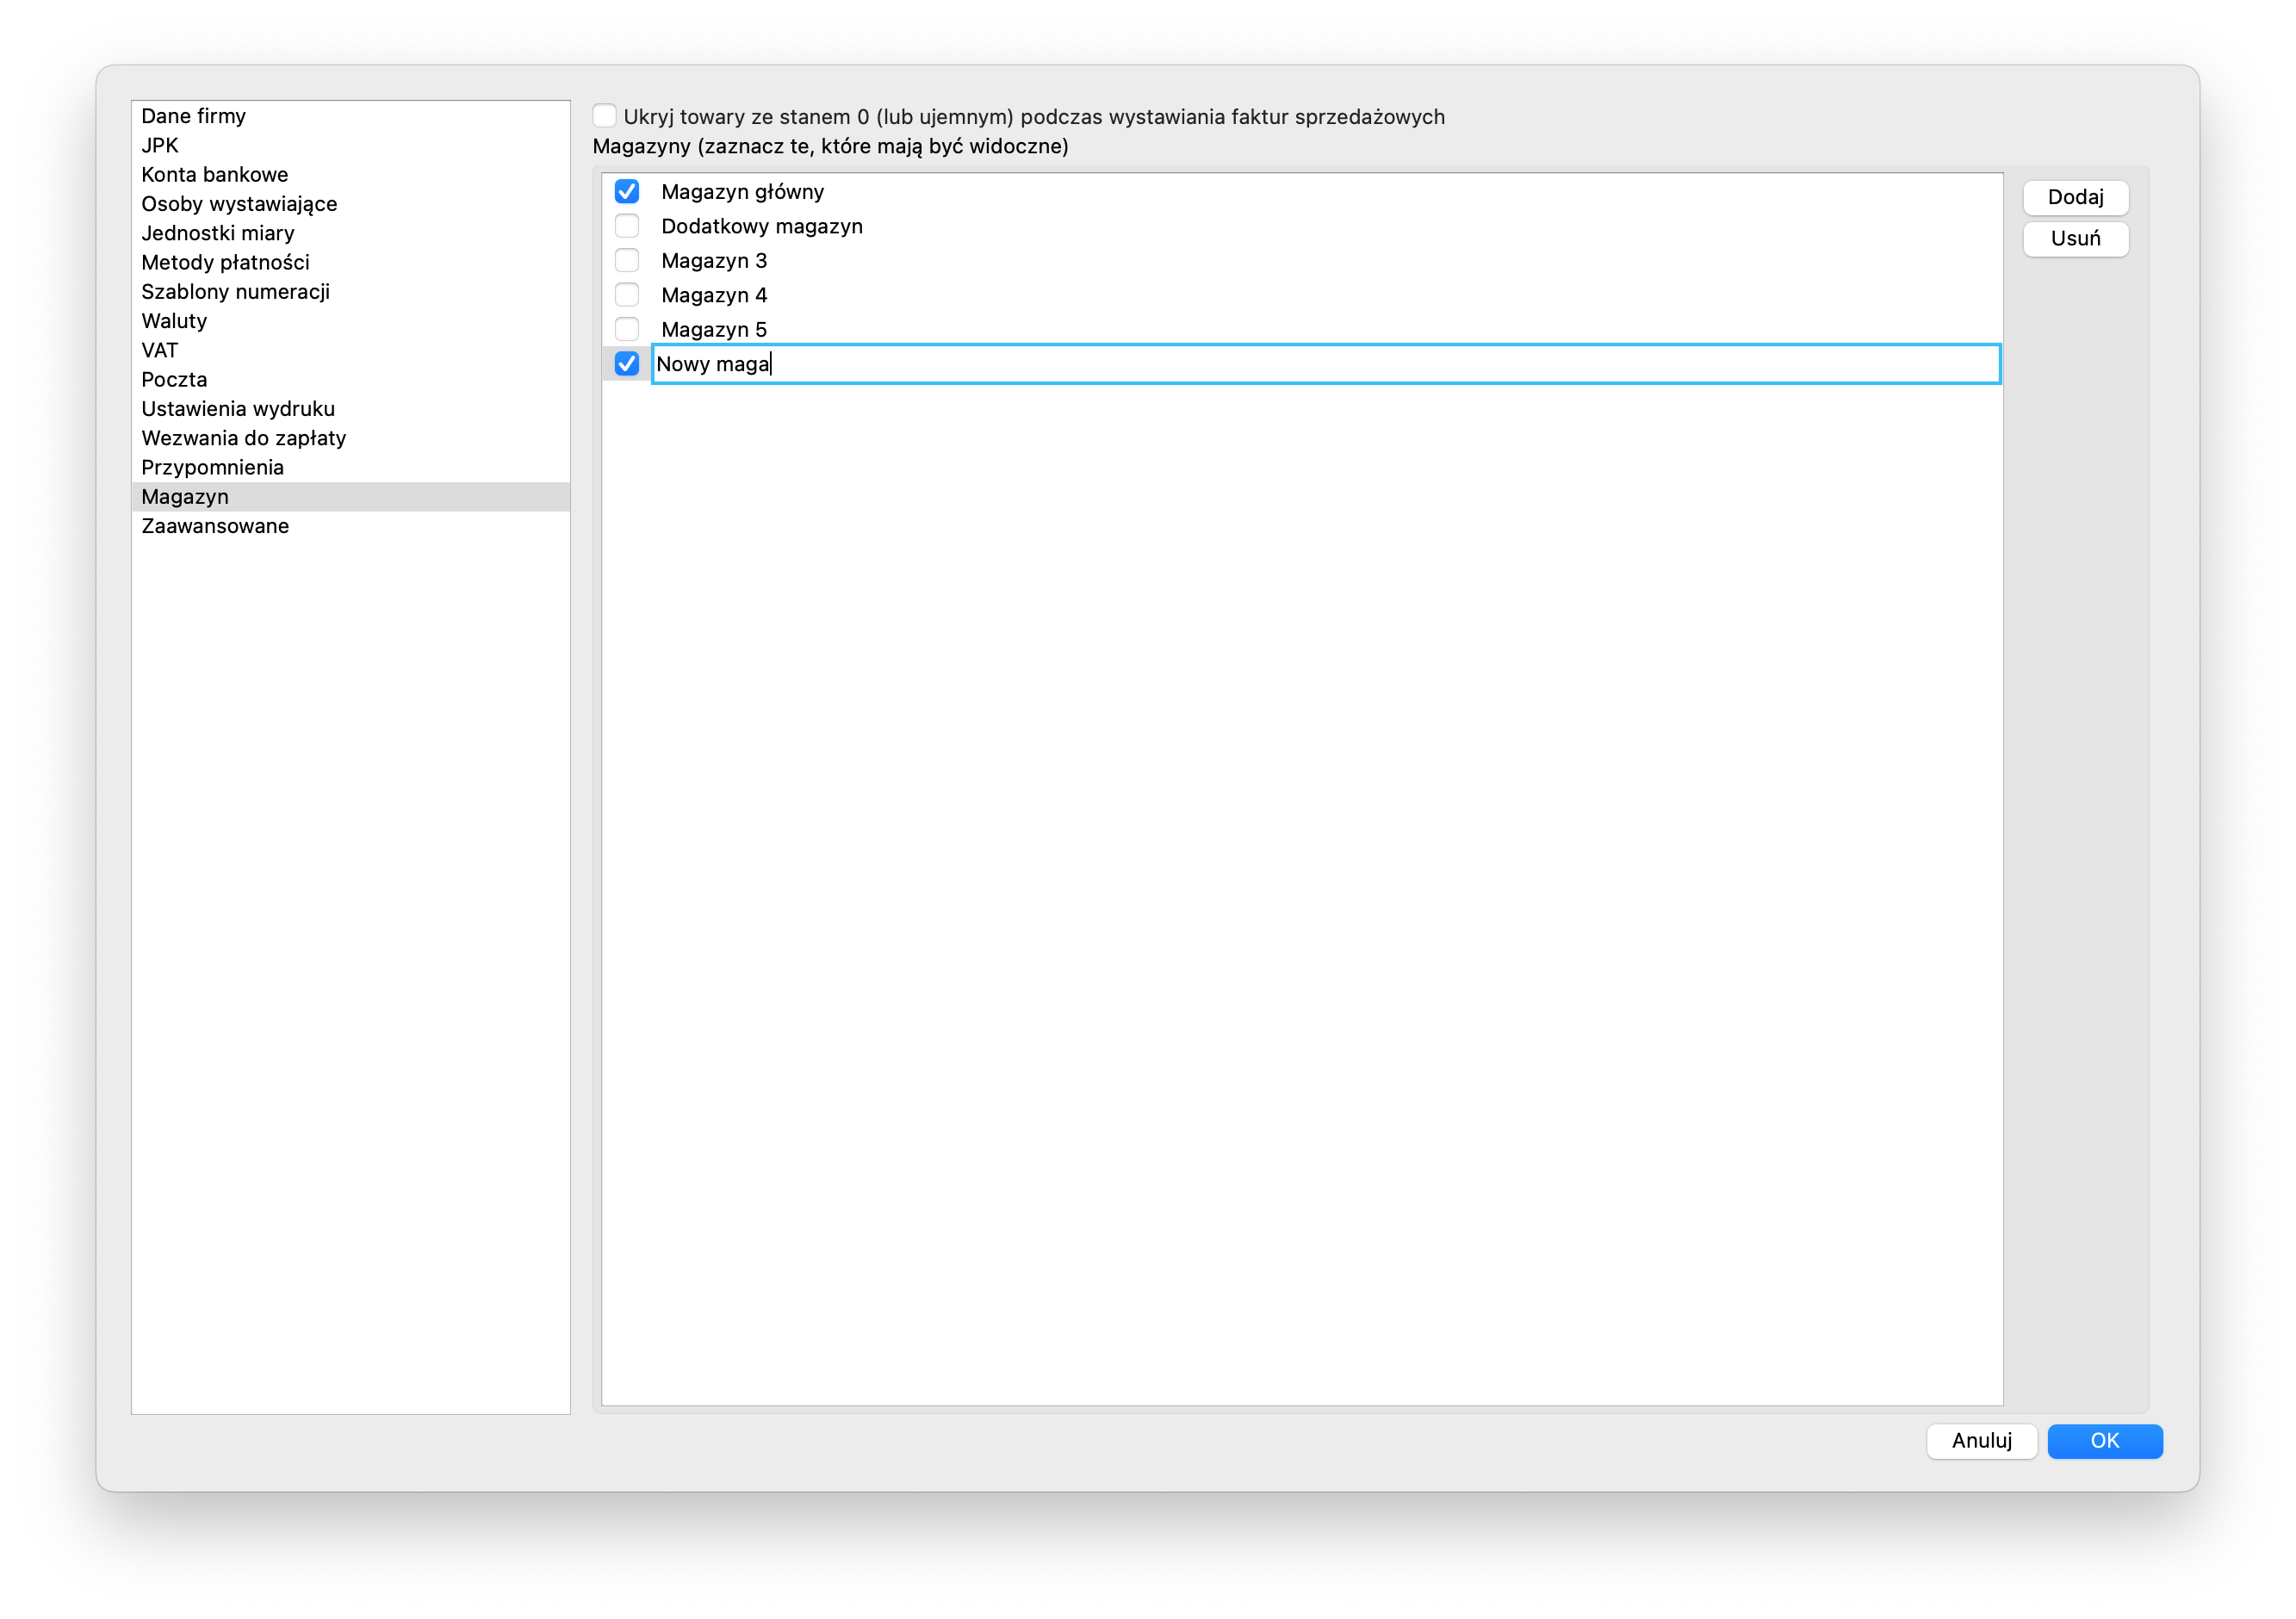Select the Poczta settings entry
The image size is (2296, 1619).
tap(351, 380)
